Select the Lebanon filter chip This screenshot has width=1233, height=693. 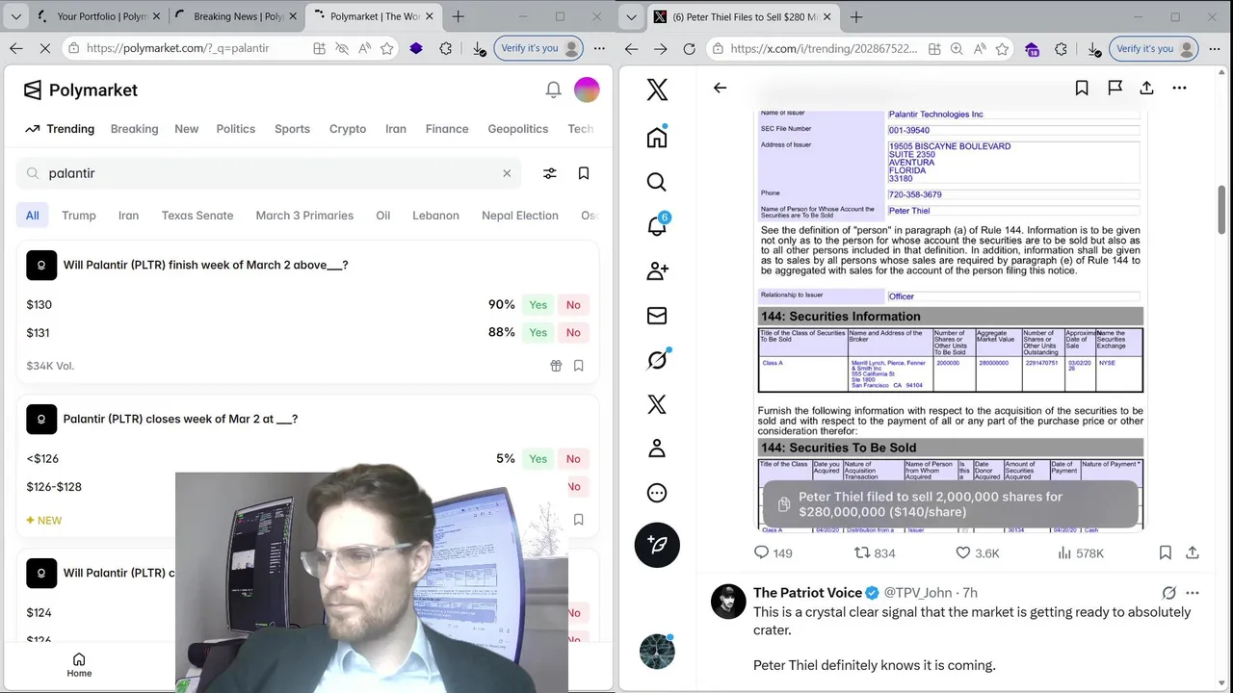click(x=435, y=216)
